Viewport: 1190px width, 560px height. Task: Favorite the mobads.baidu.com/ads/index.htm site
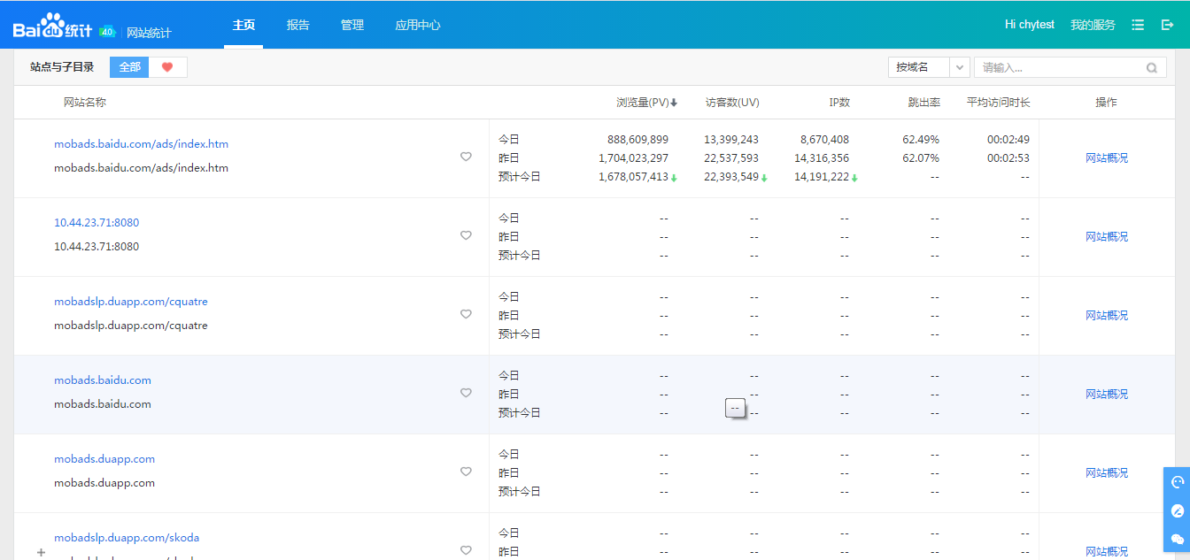click(x=466, y=157)
